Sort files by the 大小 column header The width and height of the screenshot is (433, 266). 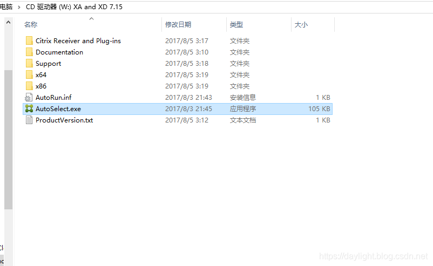(x=301, y=25)
